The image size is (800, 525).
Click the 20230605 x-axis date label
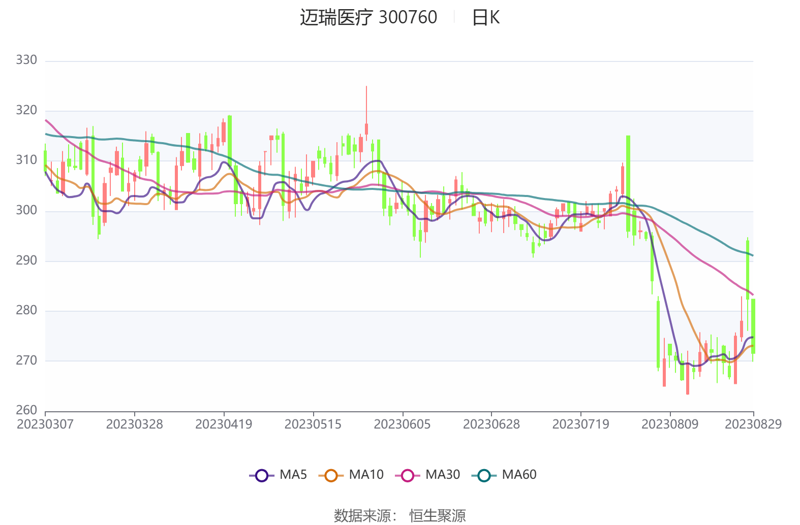point(402,424)
